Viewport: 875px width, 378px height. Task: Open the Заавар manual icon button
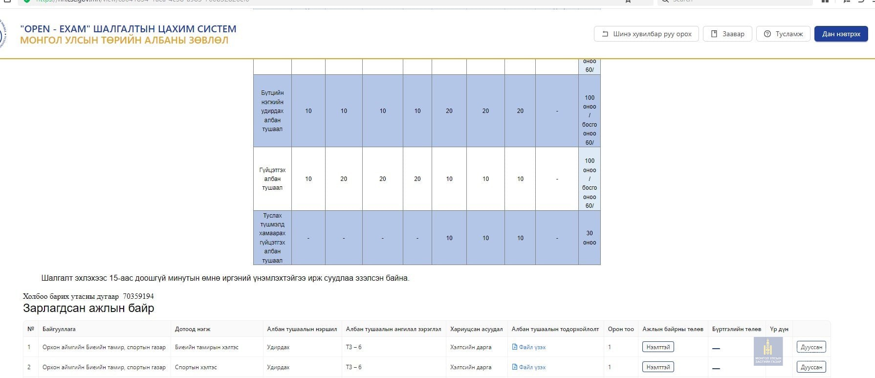(x=727, y=34)
